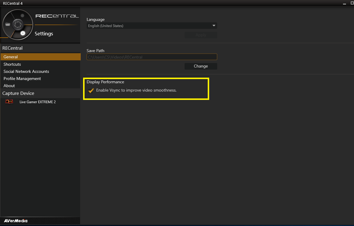Image resolution: width=354 pixels, height=226 pixels.
Task: Click the AVerMedia logo
Action: click(x=15, y=221)
